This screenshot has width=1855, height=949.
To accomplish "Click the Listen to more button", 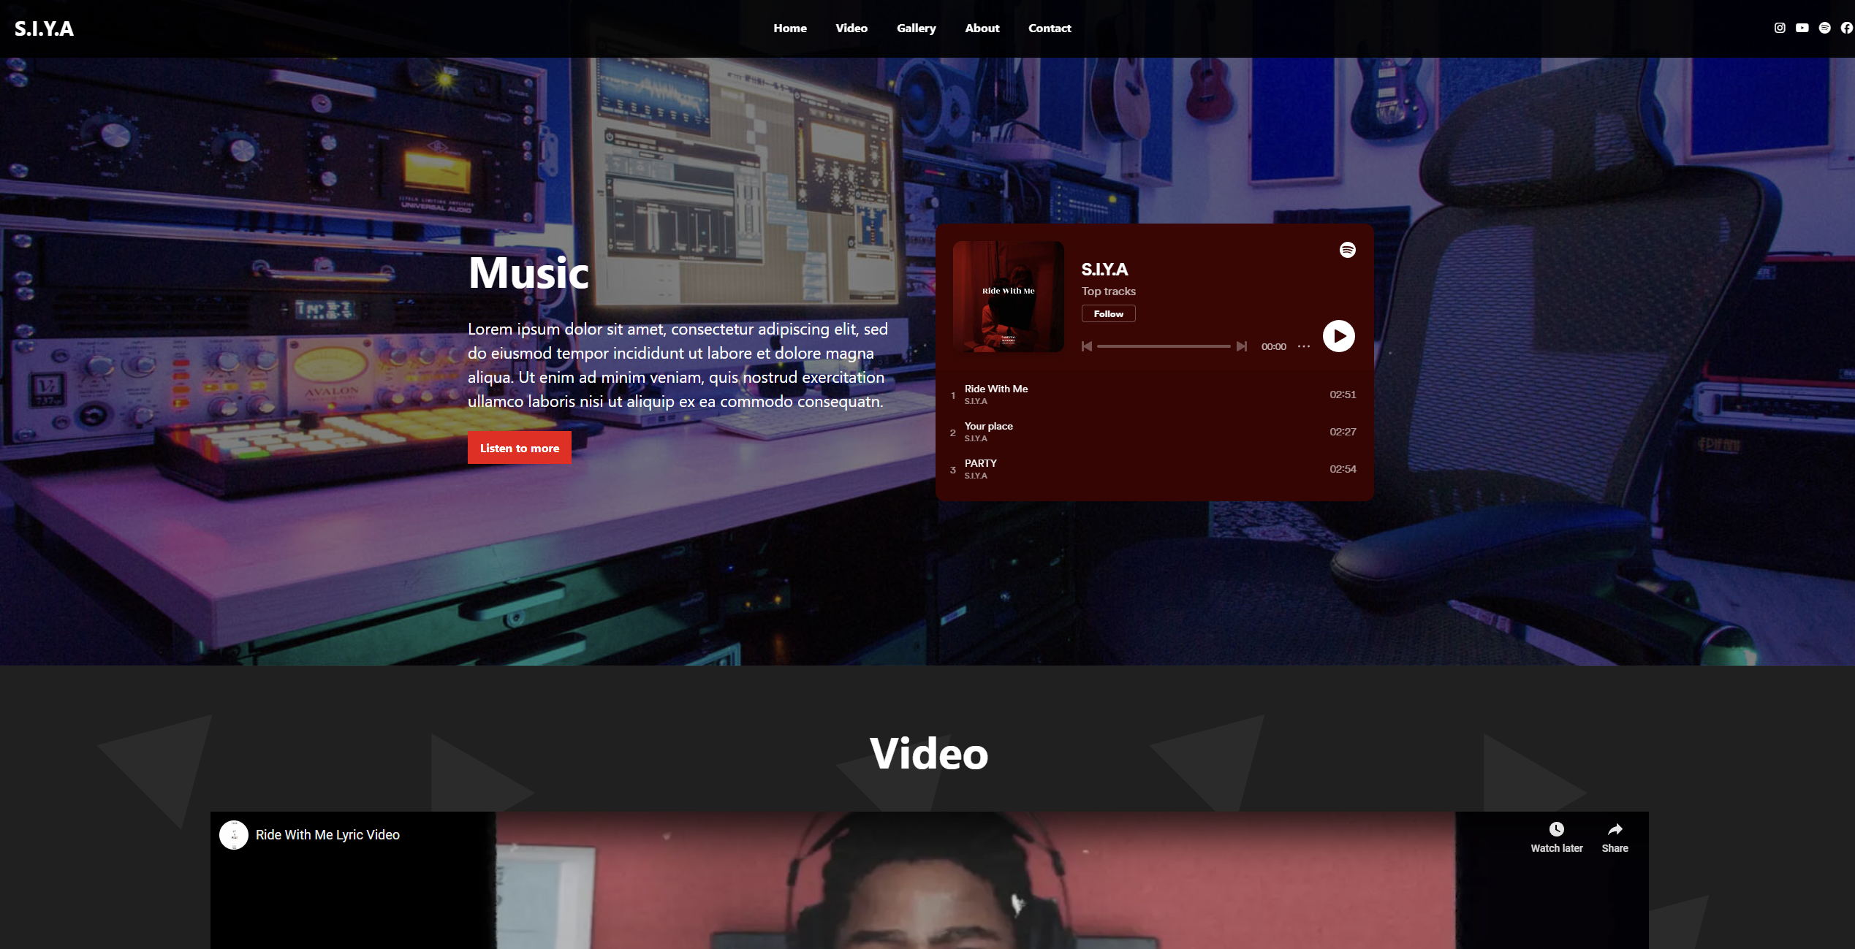I will 520,448.
